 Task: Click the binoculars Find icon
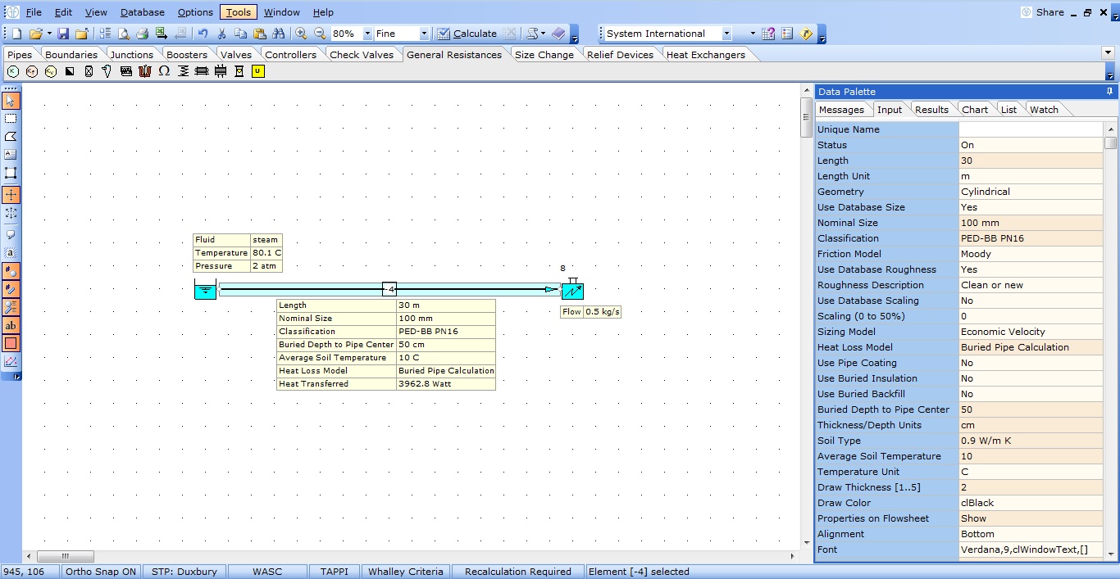pyautogui.click(x=279, y=34)
